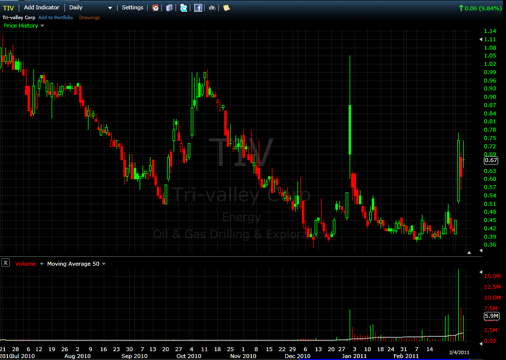This screenshot has height=360, width=506.
Task: Click the Jan 2011 month label
Action: [x=354, y=356]
